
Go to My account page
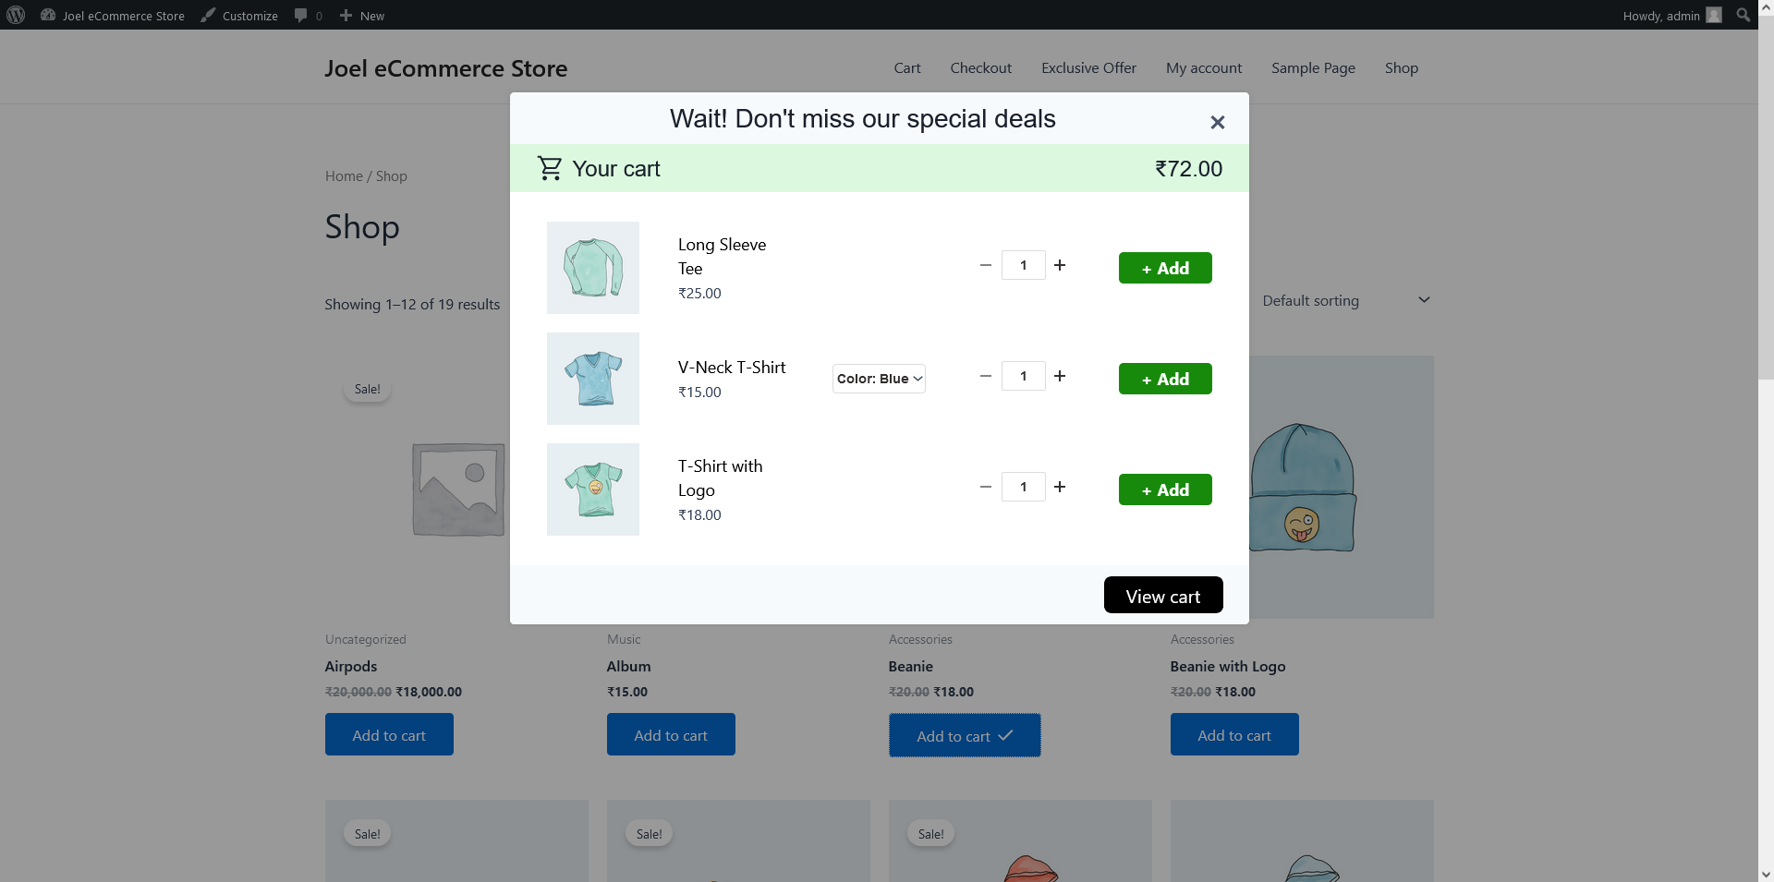pos(1203,68)
